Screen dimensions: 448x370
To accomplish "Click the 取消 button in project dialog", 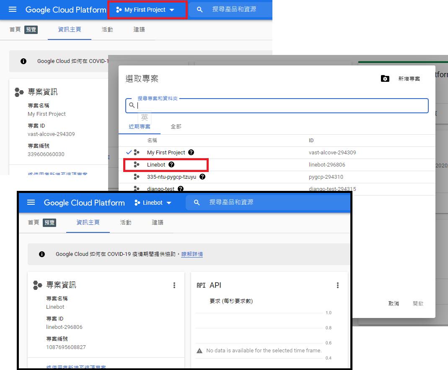I will [394, 303].
